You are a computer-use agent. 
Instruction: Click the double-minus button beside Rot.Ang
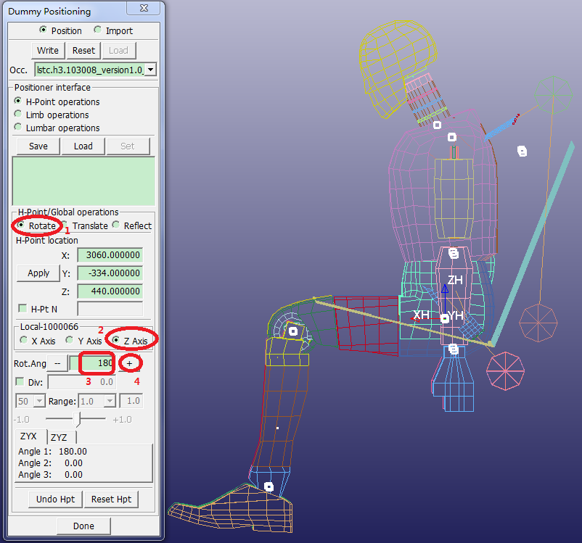(x=57, y=362)
